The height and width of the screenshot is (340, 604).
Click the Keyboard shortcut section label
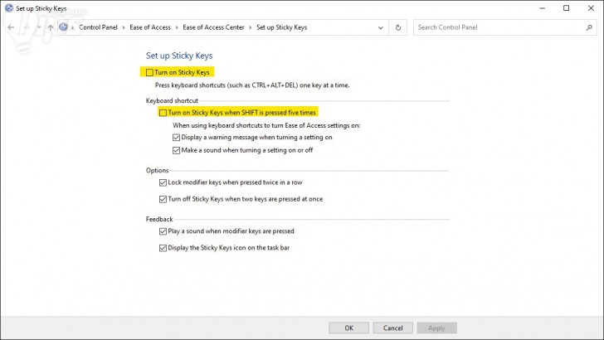172,101
